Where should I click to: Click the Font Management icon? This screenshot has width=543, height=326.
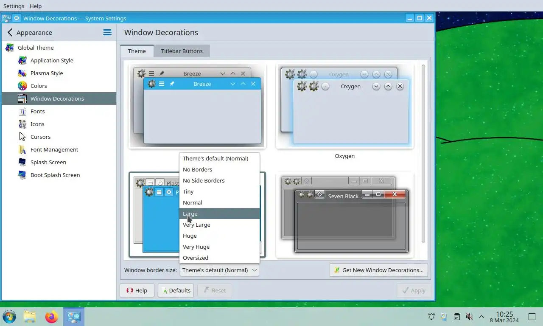point(22,149)
